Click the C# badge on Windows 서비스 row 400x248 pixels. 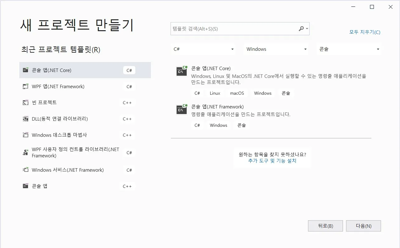129,170
